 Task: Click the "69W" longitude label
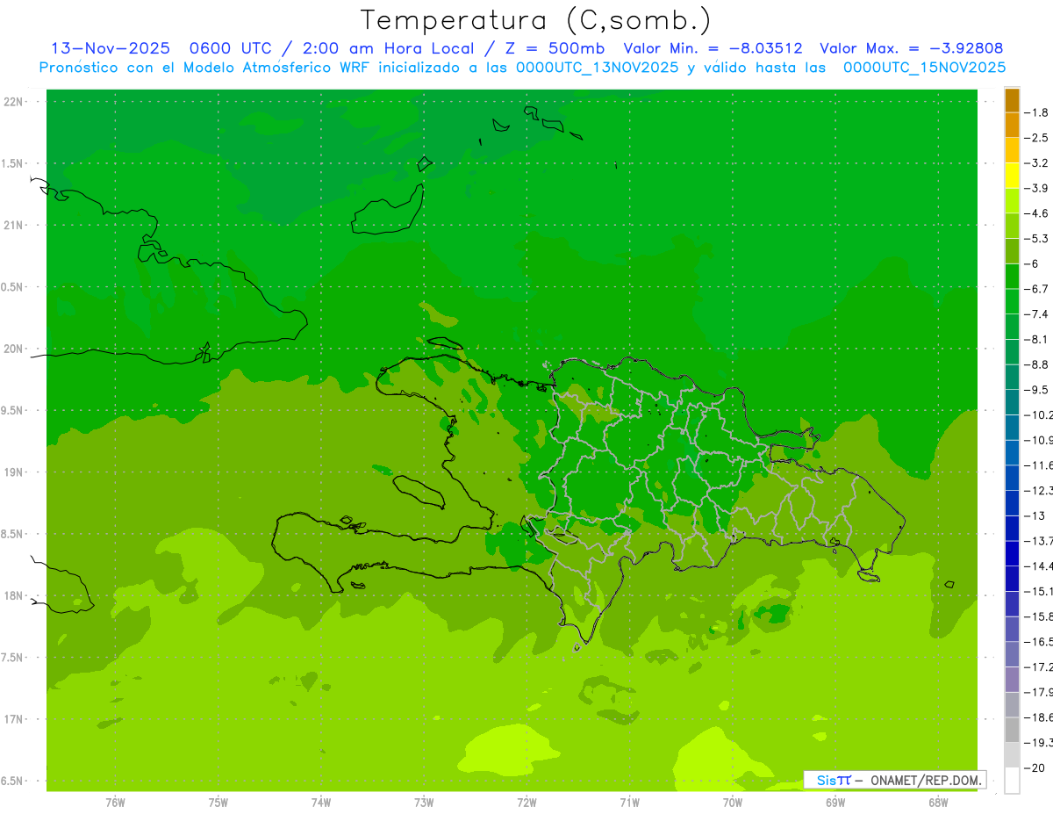tap(835, 803)
